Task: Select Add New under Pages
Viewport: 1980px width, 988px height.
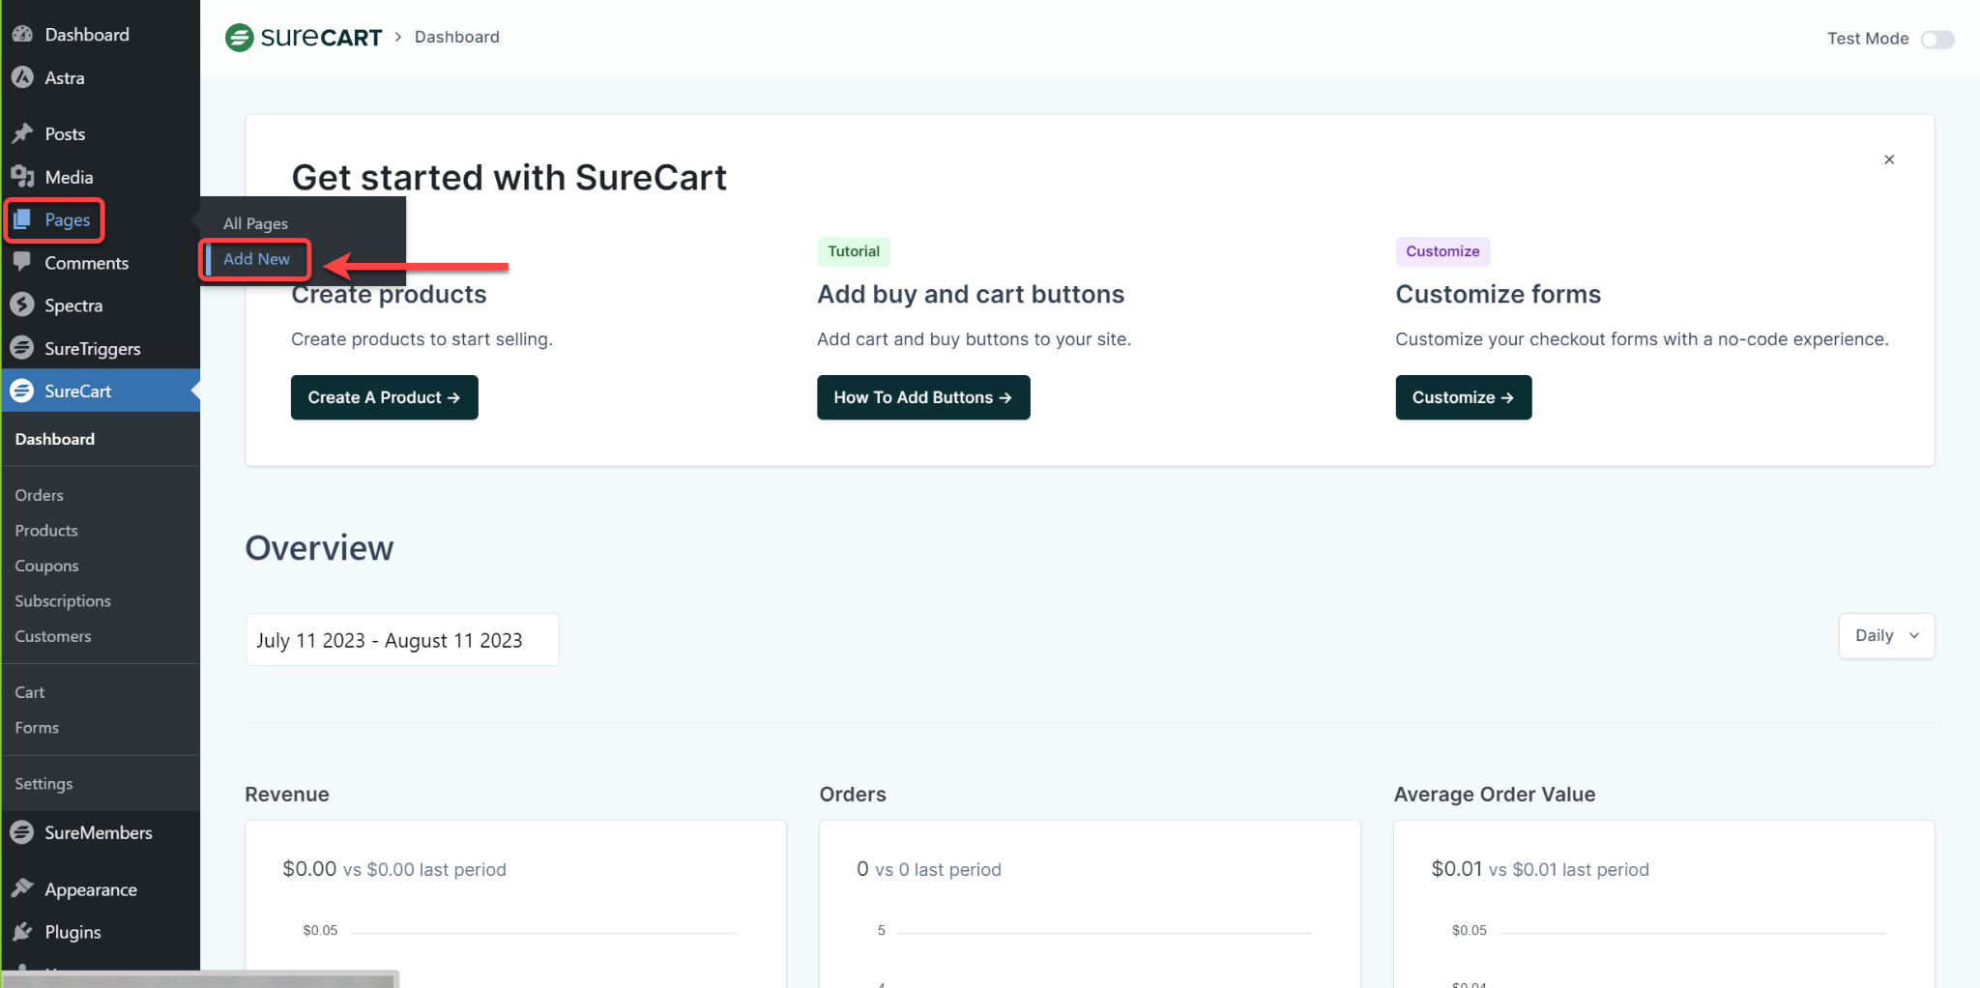Action: click(x=255, y=259)
